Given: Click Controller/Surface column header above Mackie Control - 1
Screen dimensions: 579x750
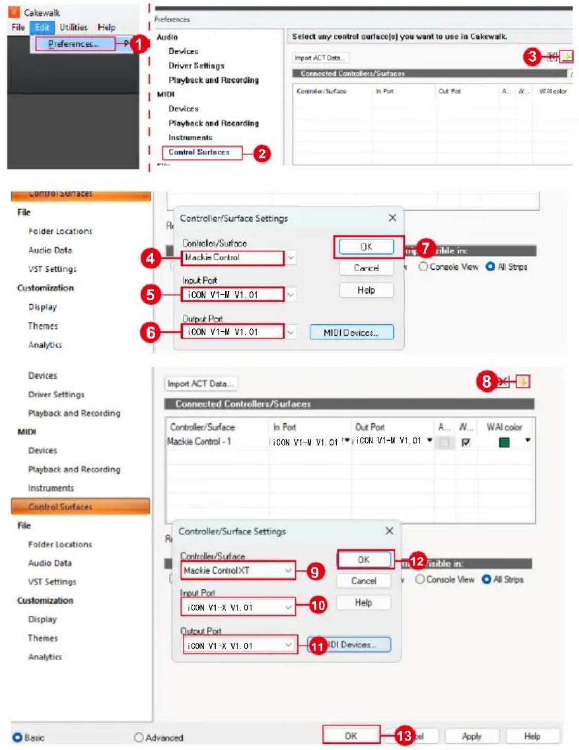Looking at the screenshot, I should point(203,427).
